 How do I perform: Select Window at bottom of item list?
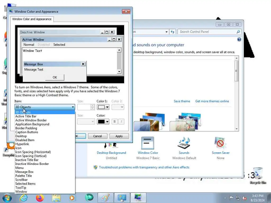tap(45, 192)
